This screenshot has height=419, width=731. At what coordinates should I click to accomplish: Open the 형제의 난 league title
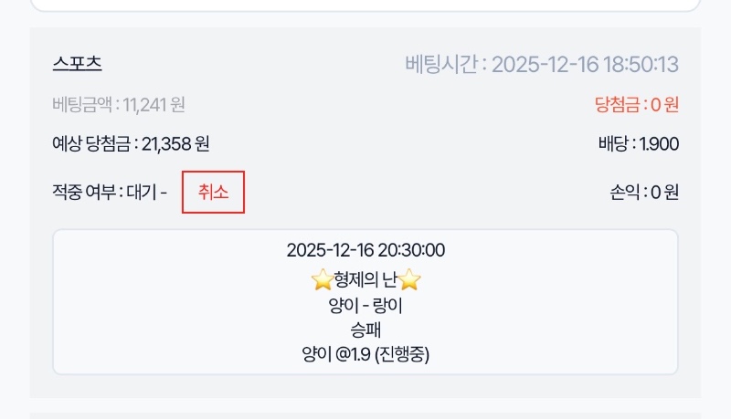coord(365,279)
